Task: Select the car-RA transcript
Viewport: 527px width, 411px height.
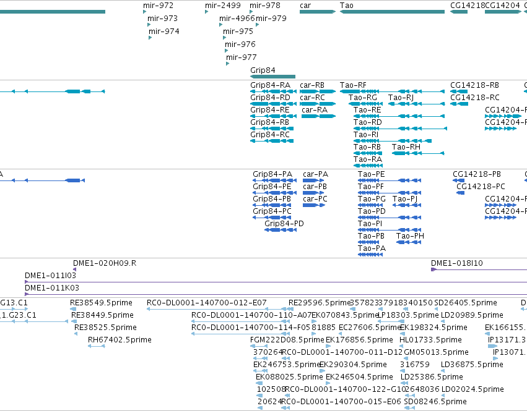Action: (x=319, y=116)
